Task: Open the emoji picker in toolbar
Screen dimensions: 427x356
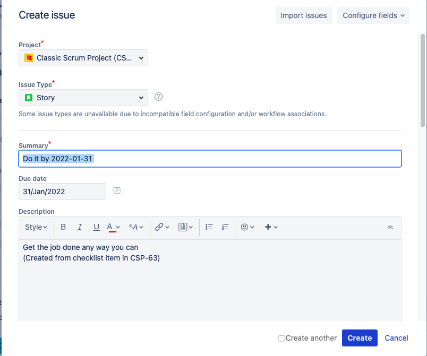Action: pos(247,227)
